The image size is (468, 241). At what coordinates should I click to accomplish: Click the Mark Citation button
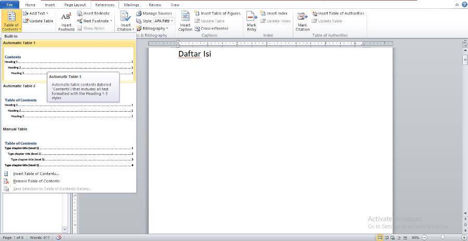(302, 21)
